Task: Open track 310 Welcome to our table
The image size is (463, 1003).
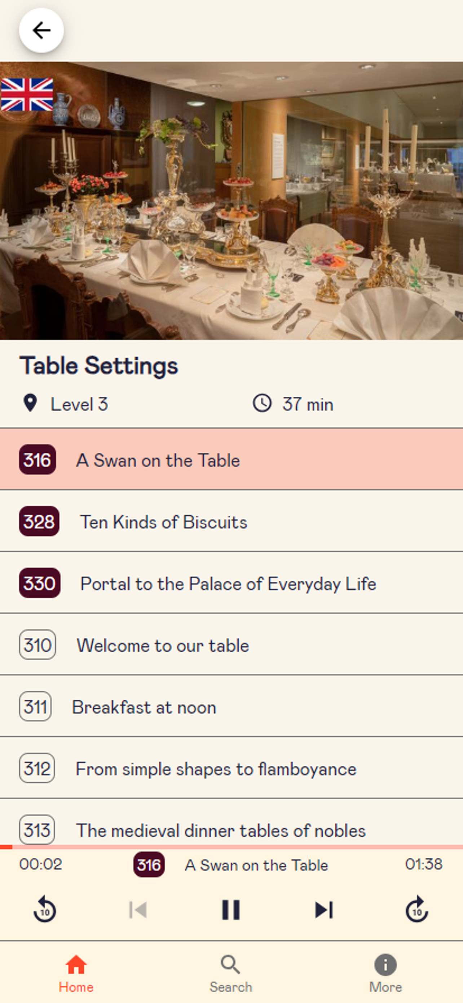Action: point(231,645)
